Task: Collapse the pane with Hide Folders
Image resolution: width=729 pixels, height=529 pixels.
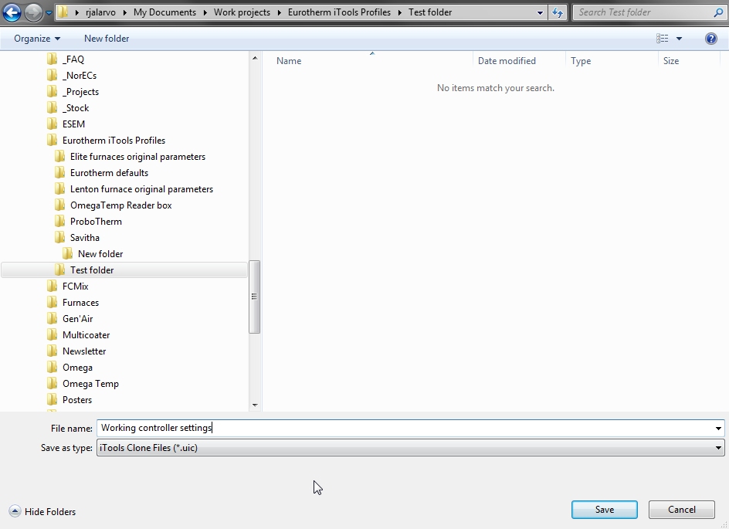Action: [42, 512]
